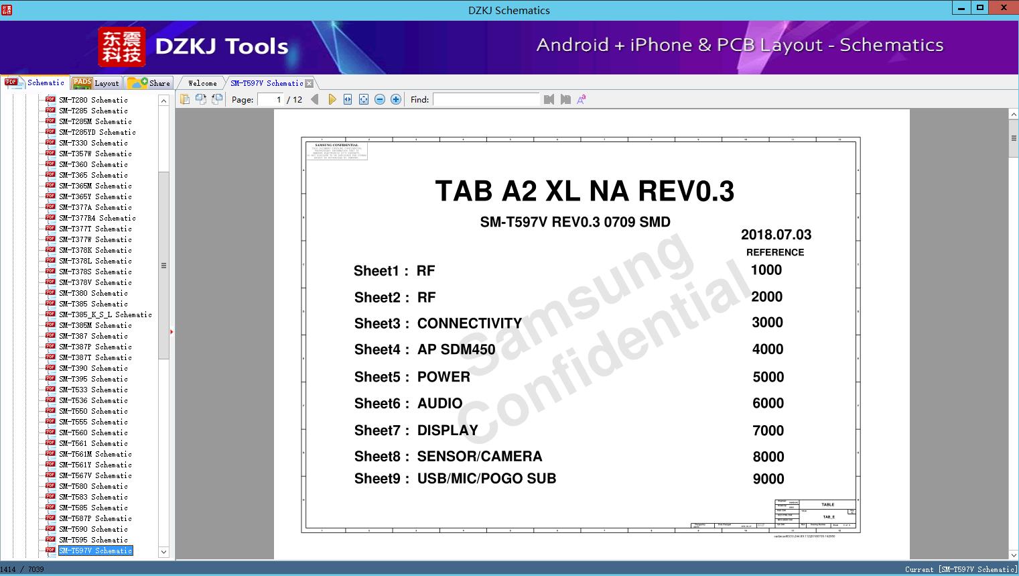Find previous search match
This screenshot has width=1019, height=576.
[x=549, y=99]
